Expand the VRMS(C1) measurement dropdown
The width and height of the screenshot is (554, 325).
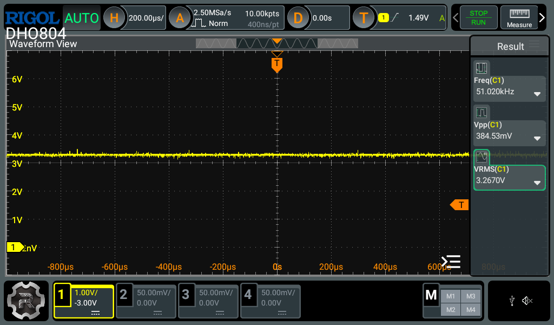[537, 183]
